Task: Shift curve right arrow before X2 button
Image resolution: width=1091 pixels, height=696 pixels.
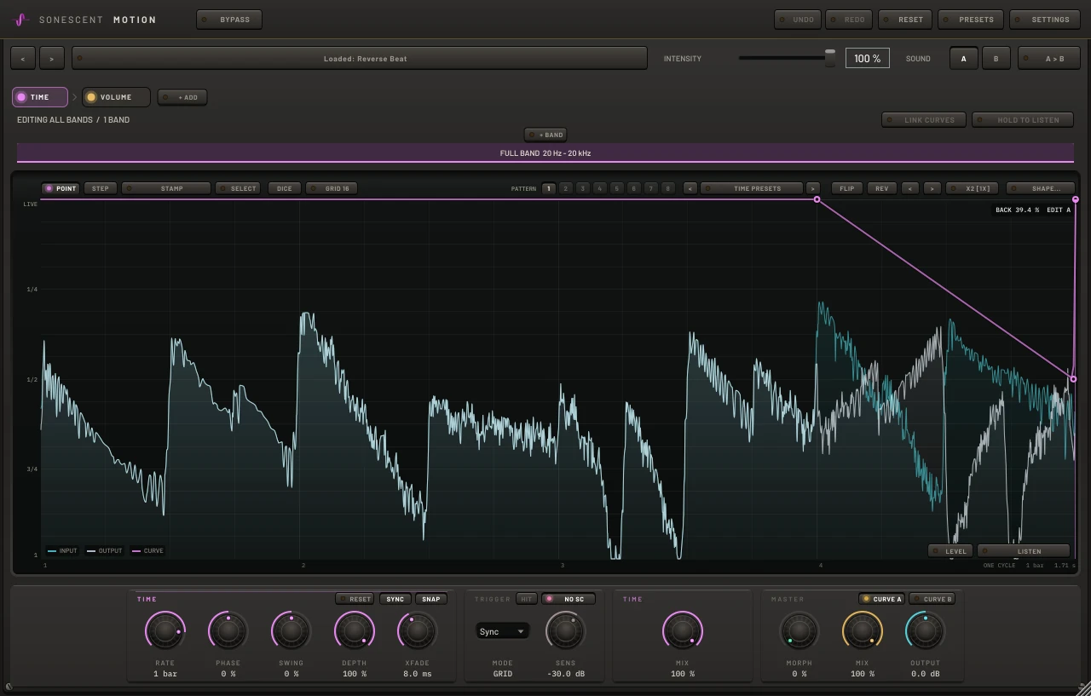Action: [932, 188]
